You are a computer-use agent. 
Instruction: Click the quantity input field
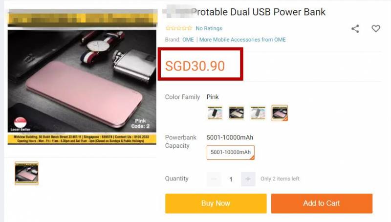pos(231,179)
